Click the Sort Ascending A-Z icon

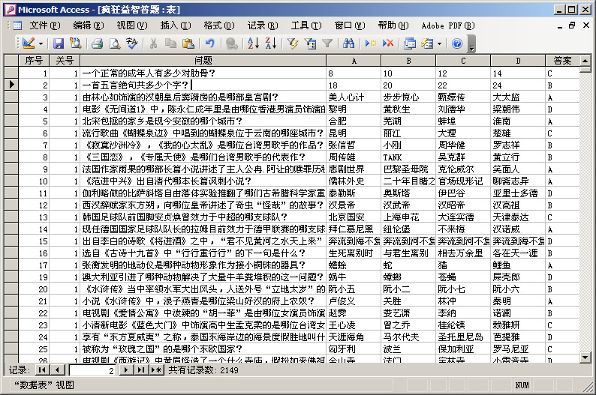(253, 43)
